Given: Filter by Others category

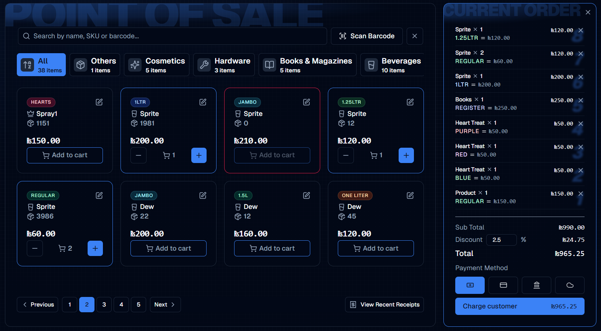Looking at the screenshot, I should coord(95,65).
